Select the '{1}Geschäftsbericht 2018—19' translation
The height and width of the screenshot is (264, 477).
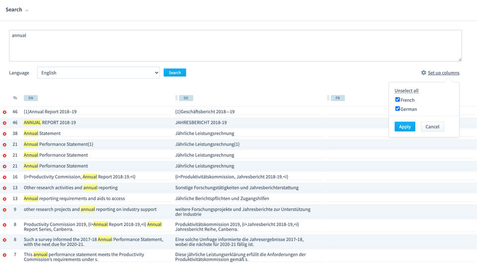205,112
